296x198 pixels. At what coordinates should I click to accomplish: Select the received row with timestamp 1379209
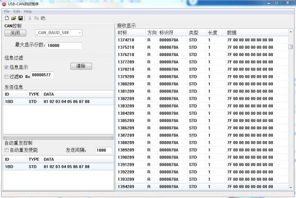coord(202,77)
